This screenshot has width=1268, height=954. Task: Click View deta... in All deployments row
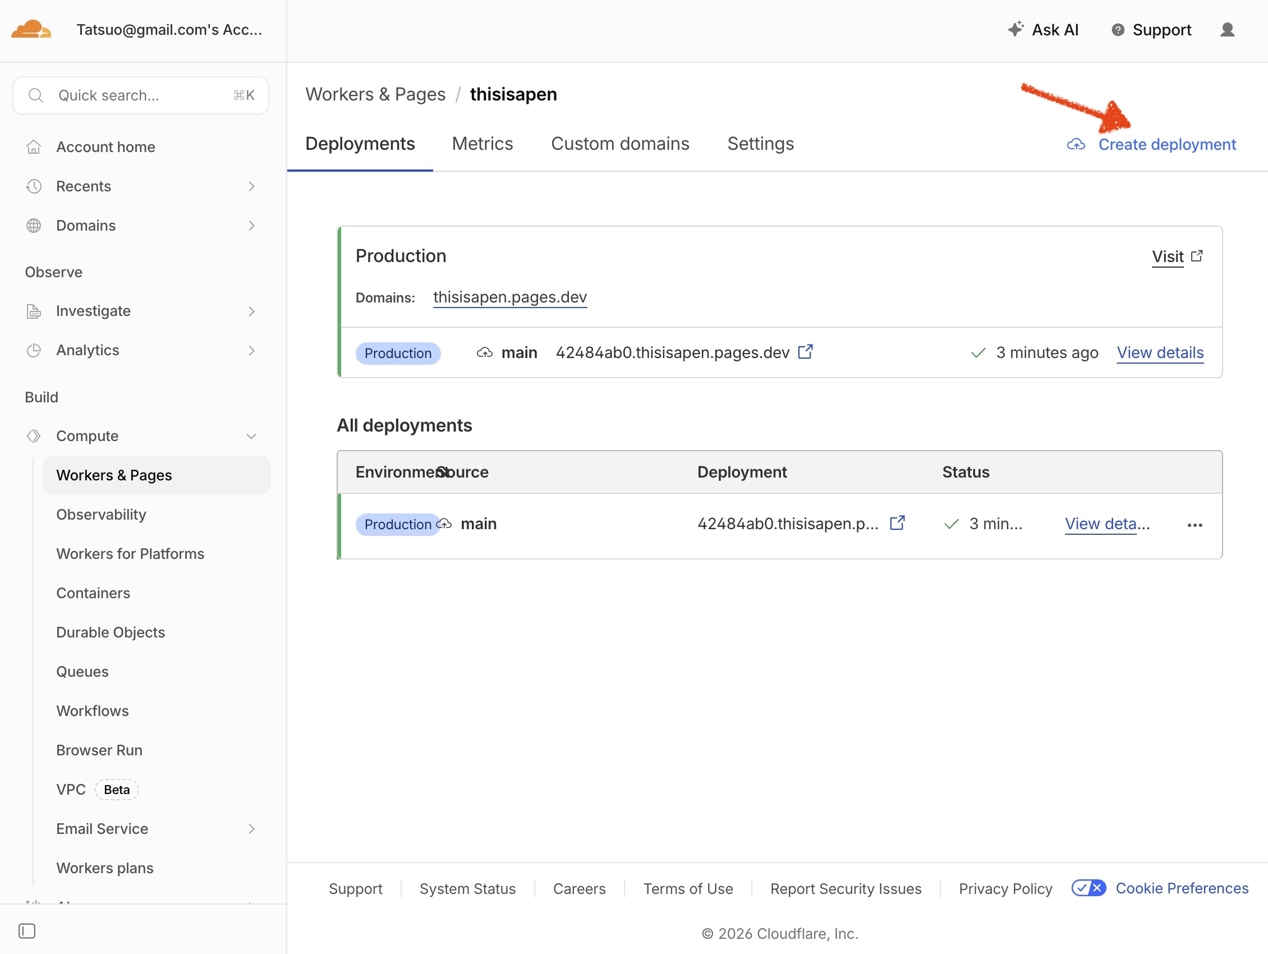pyautogui.click(x=1107, y=524)
